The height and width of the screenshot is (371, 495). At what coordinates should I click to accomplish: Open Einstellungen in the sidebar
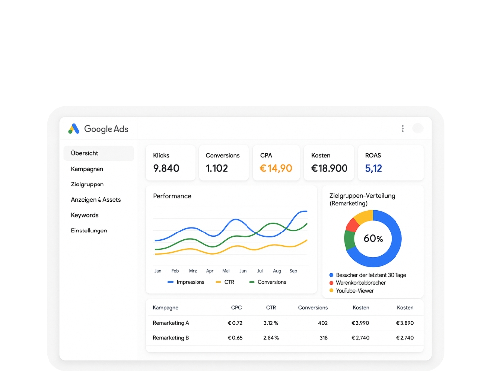coord(89,231)
